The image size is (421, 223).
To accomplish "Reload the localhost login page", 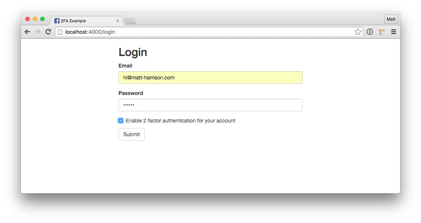I will click(x=48, y=32).
